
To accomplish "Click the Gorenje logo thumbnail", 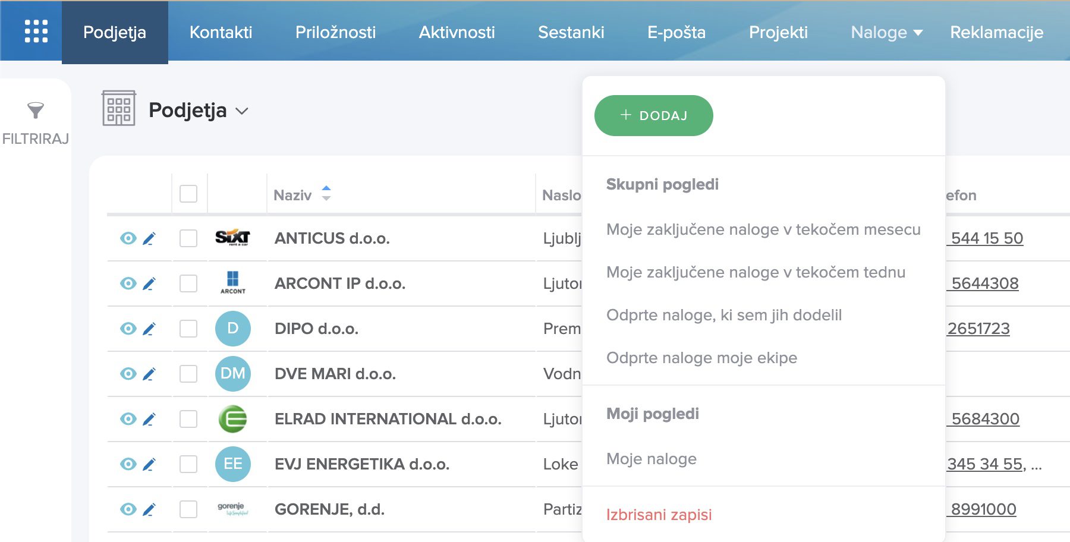I will (233, 509).
